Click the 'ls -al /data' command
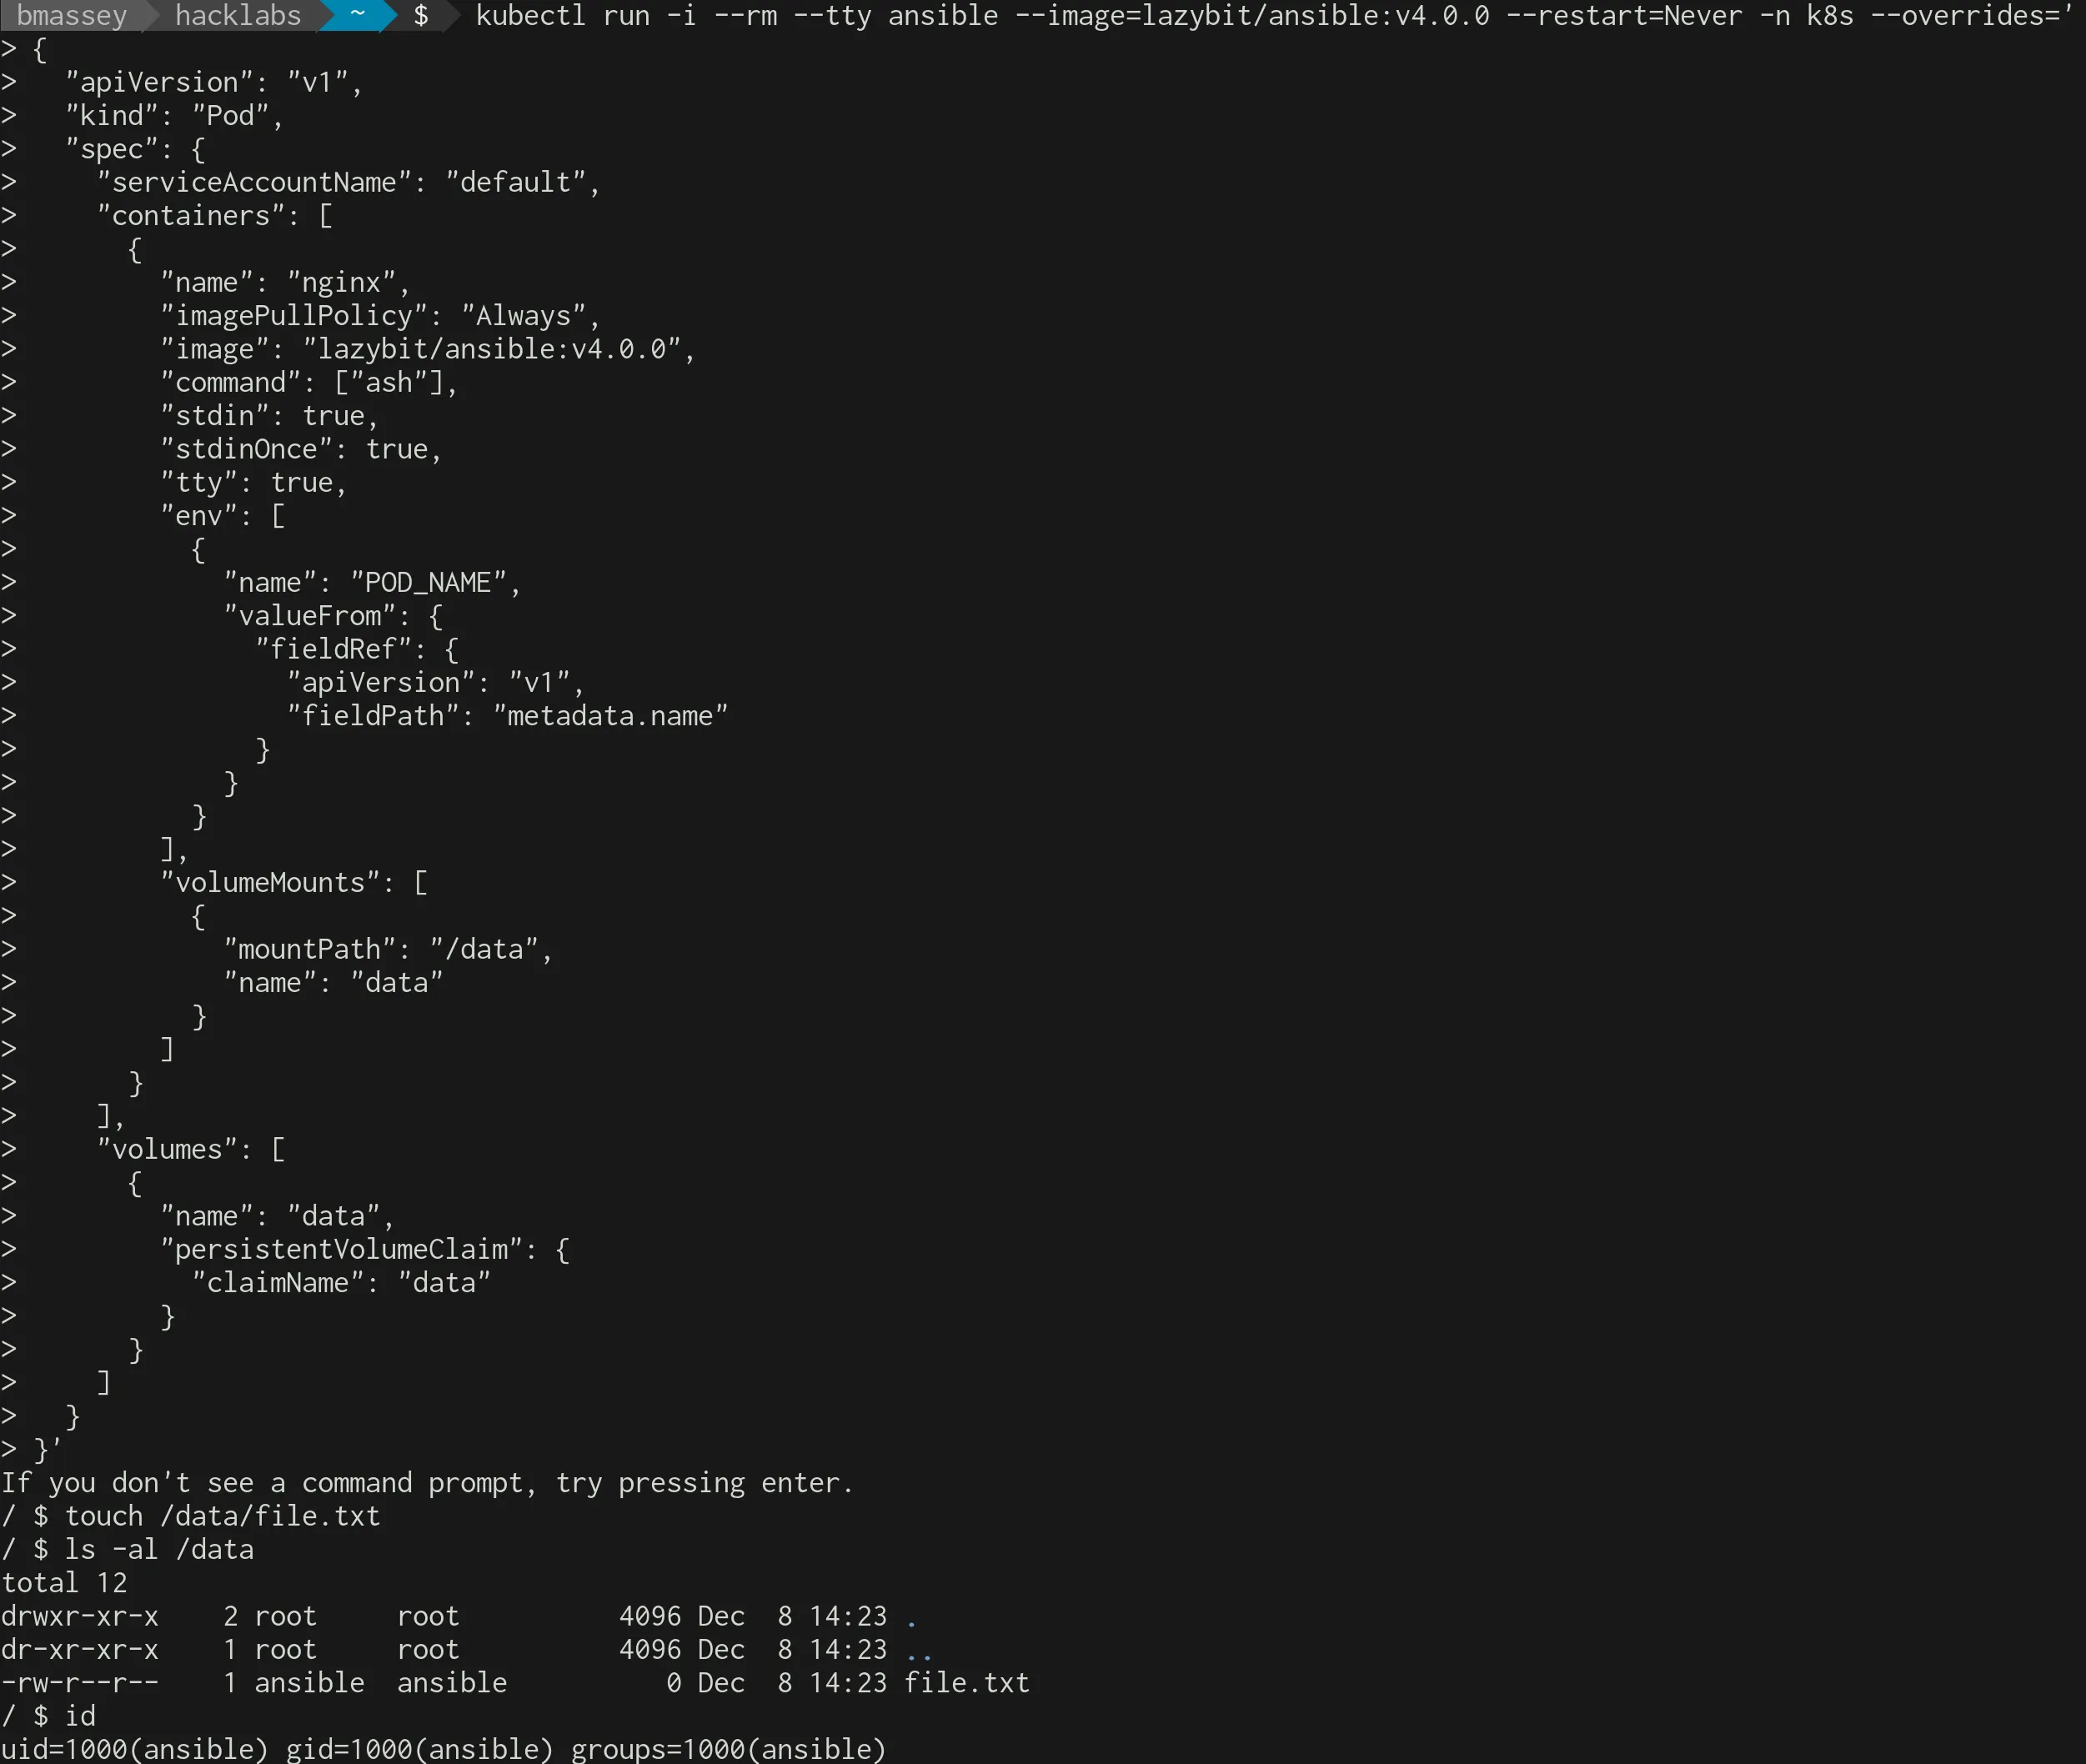 [159, 1550]
